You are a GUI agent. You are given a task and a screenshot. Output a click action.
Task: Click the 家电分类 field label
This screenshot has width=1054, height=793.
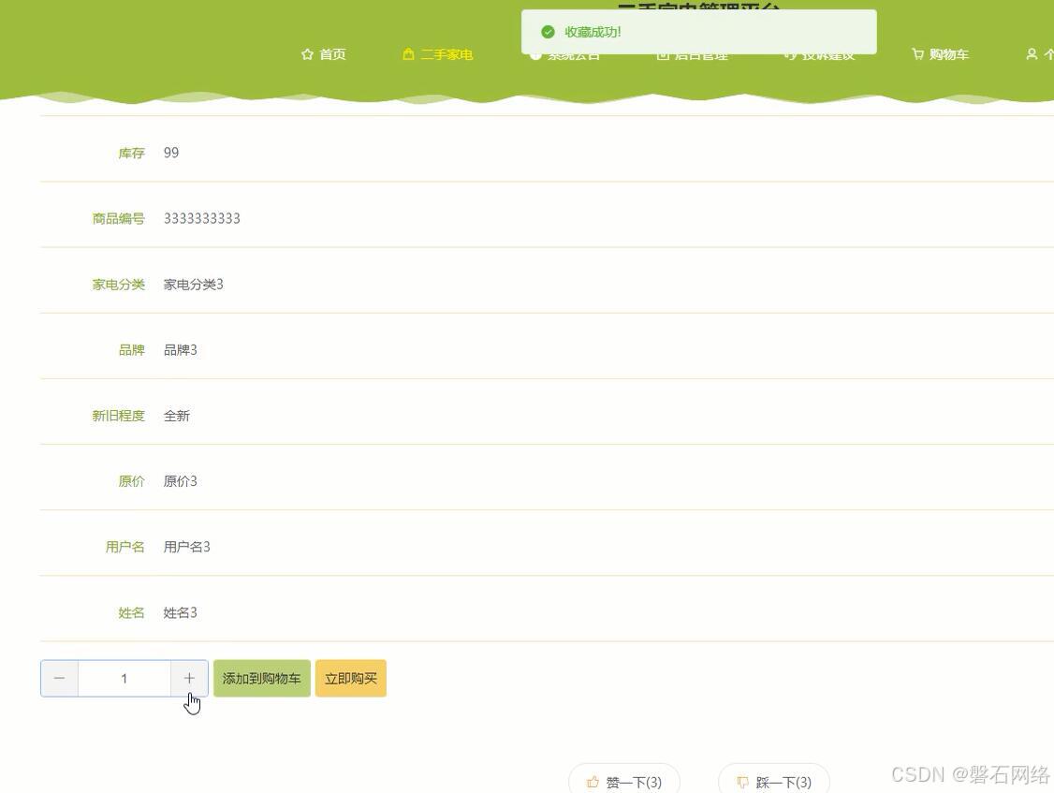coord(118,285)
